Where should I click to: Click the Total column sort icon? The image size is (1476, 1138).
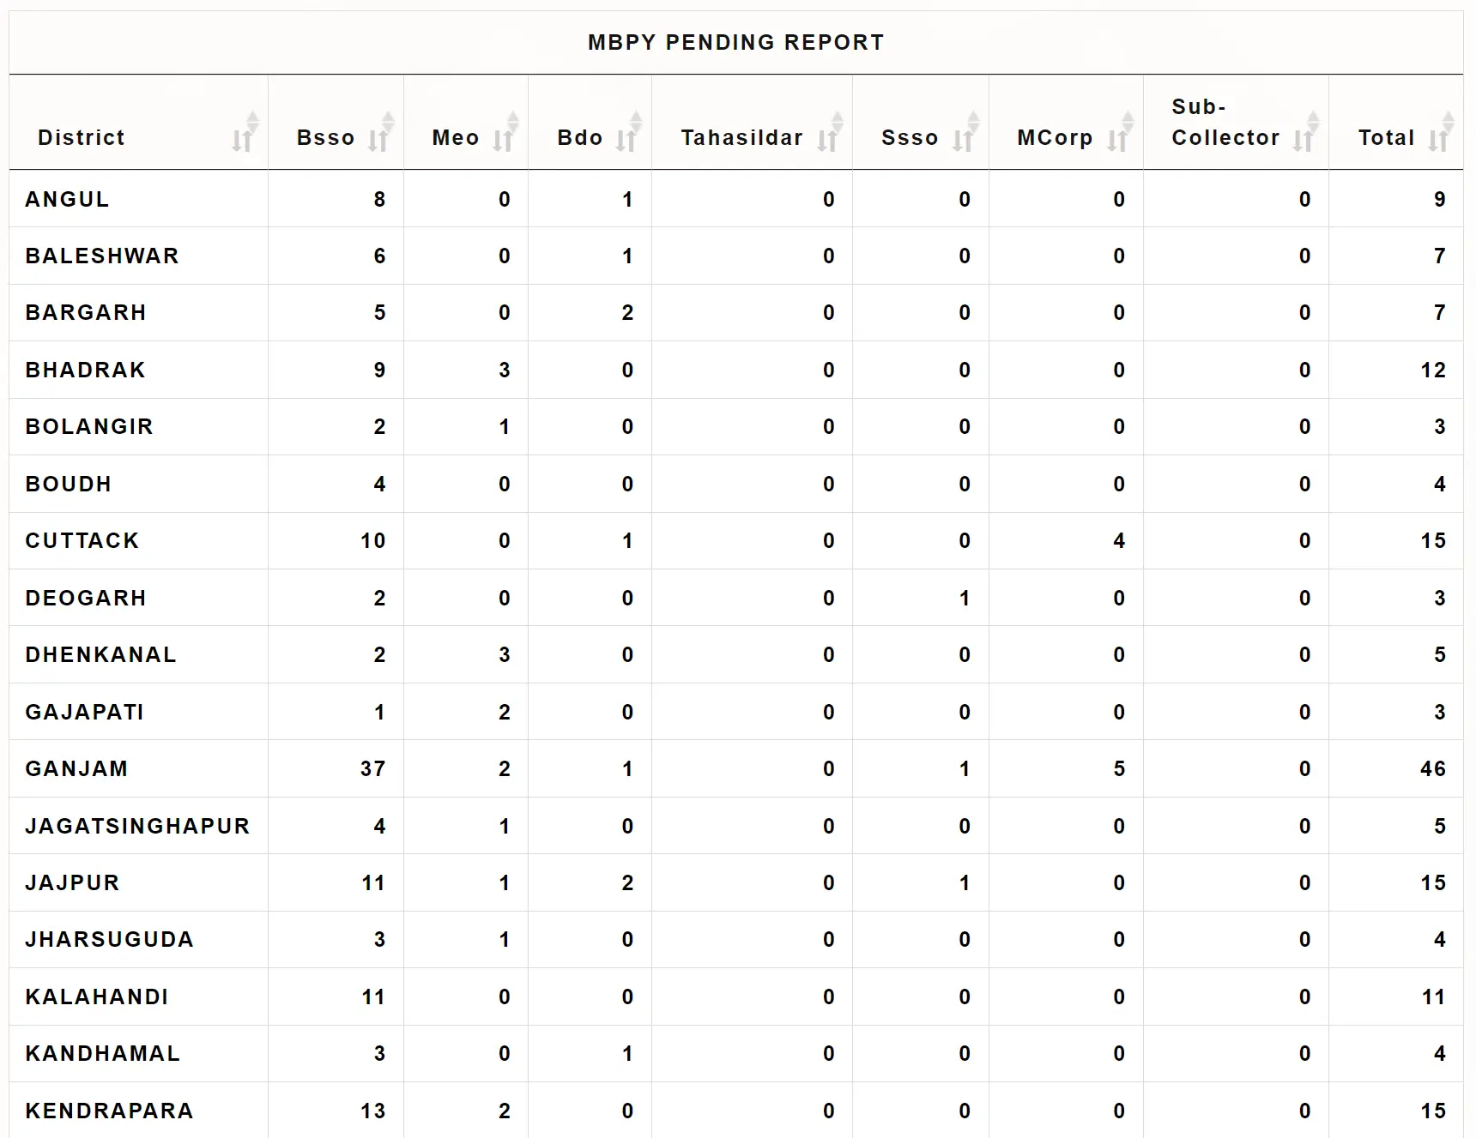[1442, 132]
